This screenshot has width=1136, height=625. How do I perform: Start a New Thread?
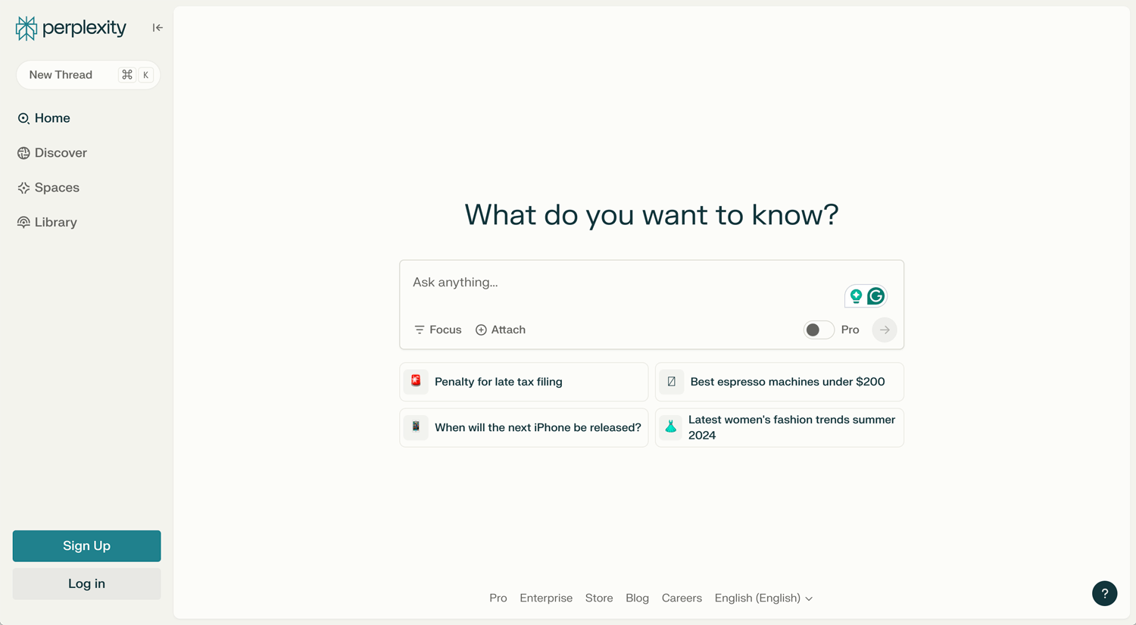point(88,75)
